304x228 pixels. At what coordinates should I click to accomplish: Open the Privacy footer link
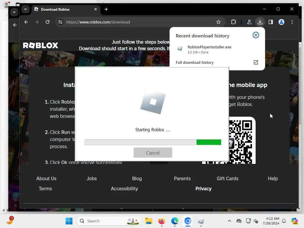[x=203, y=189]
